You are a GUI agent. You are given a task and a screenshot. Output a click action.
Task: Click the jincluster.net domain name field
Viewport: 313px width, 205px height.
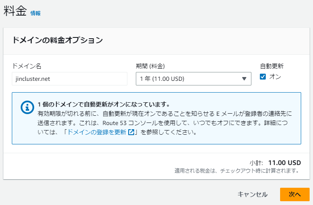click(x=70, y=79)
